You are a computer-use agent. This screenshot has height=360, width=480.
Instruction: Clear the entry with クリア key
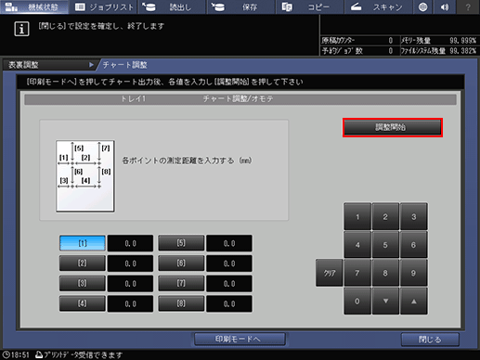point(330,273)
